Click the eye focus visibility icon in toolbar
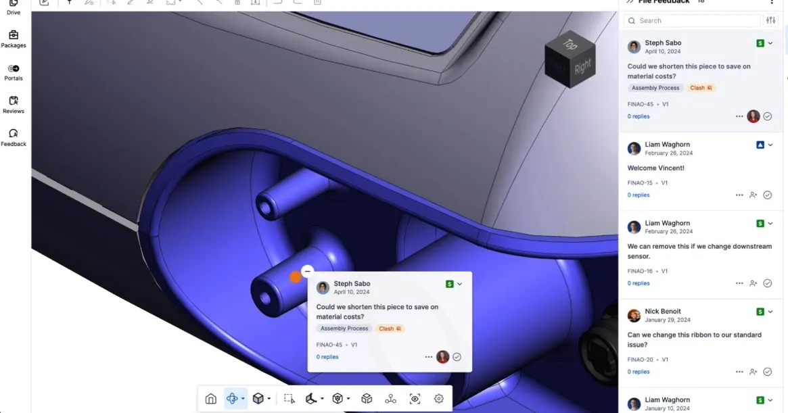788x413 pixels. click(x=415, y=399)
